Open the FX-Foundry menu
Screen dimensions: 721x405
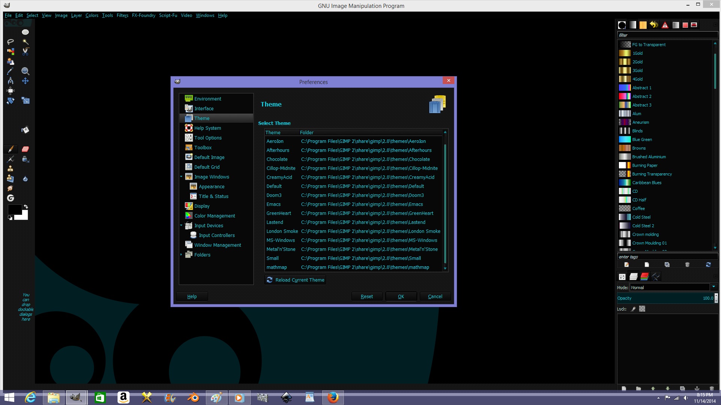click(x=143, y=15)
